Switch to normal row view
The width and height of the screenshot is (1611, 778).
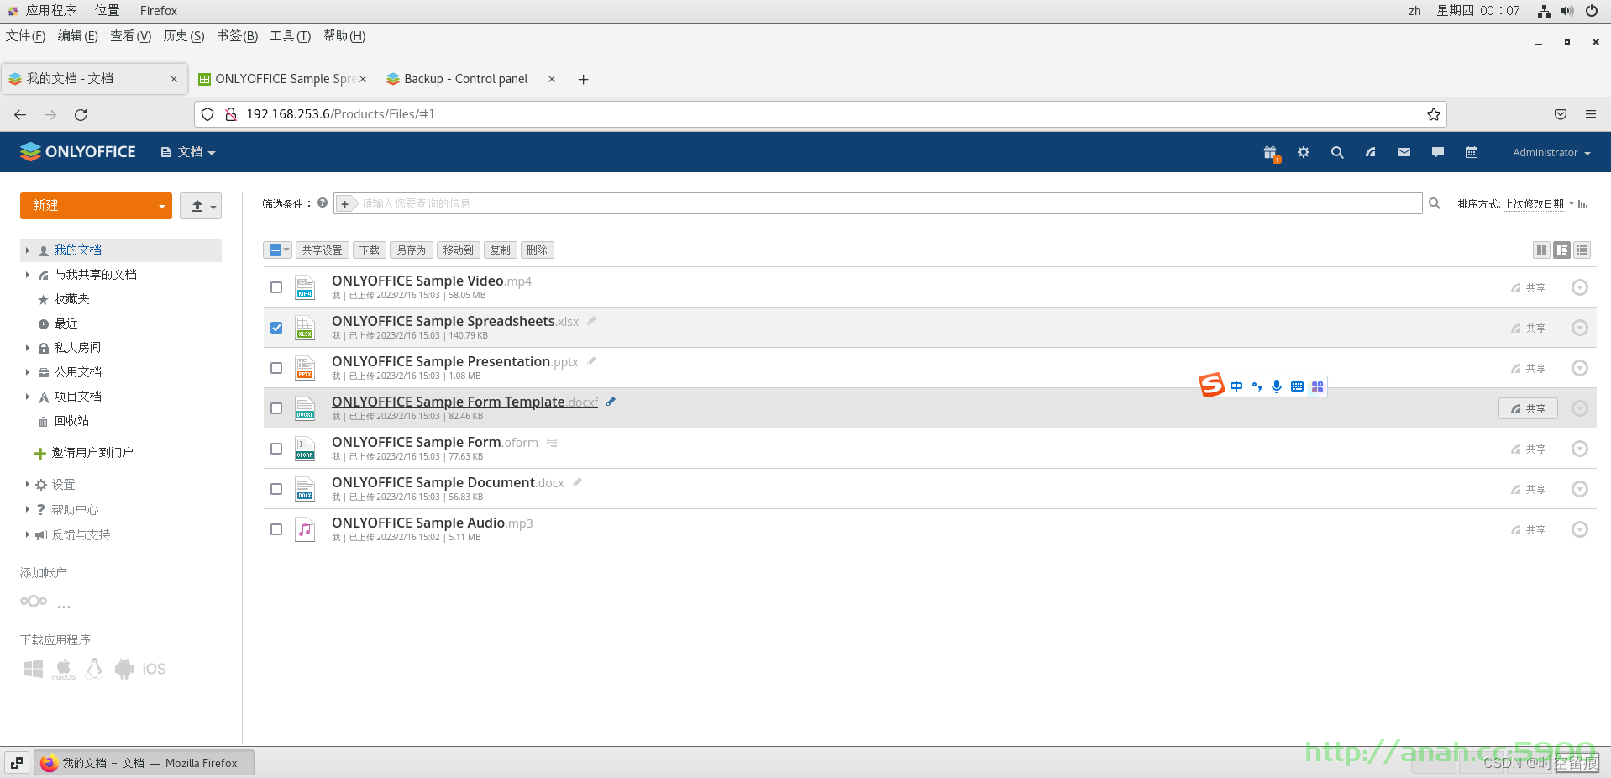click(x=1561, y=250)
